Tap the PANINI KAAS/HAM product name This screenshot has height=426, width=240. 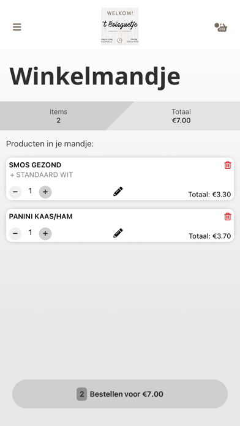(41, 217)
